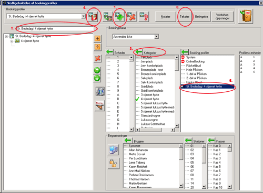The height and width of the screenshot is (193, 263).
Task: Click the profile icon of the tree root node
Action: pyautogui.click(x=12, y=36)
